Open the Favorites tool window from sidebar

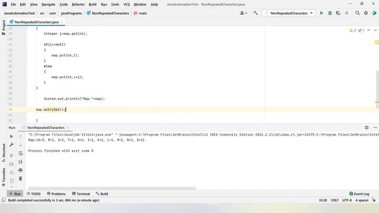[x=4, y=177]
